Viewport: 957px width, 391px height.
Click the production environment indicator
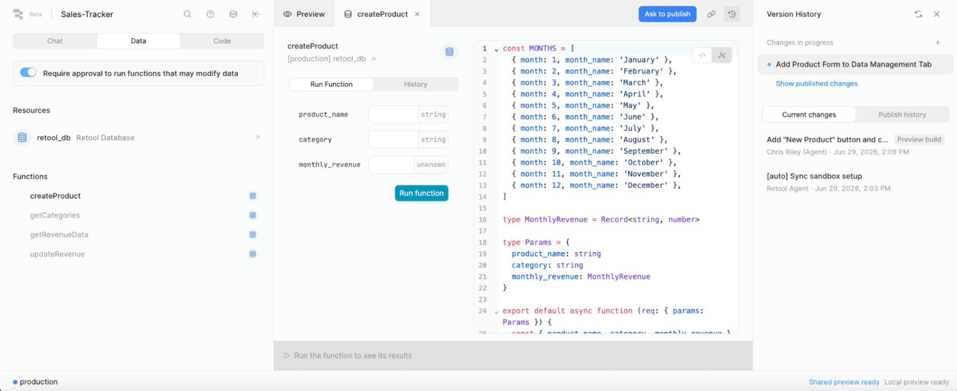(x=35, y=382)
